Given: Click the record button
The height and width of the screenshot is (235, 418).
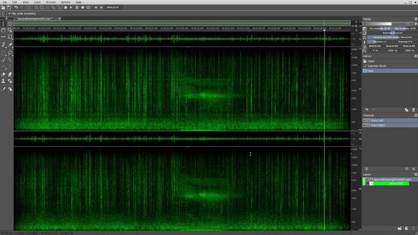Looking at the screenshot, I should [x=83, y=7].
